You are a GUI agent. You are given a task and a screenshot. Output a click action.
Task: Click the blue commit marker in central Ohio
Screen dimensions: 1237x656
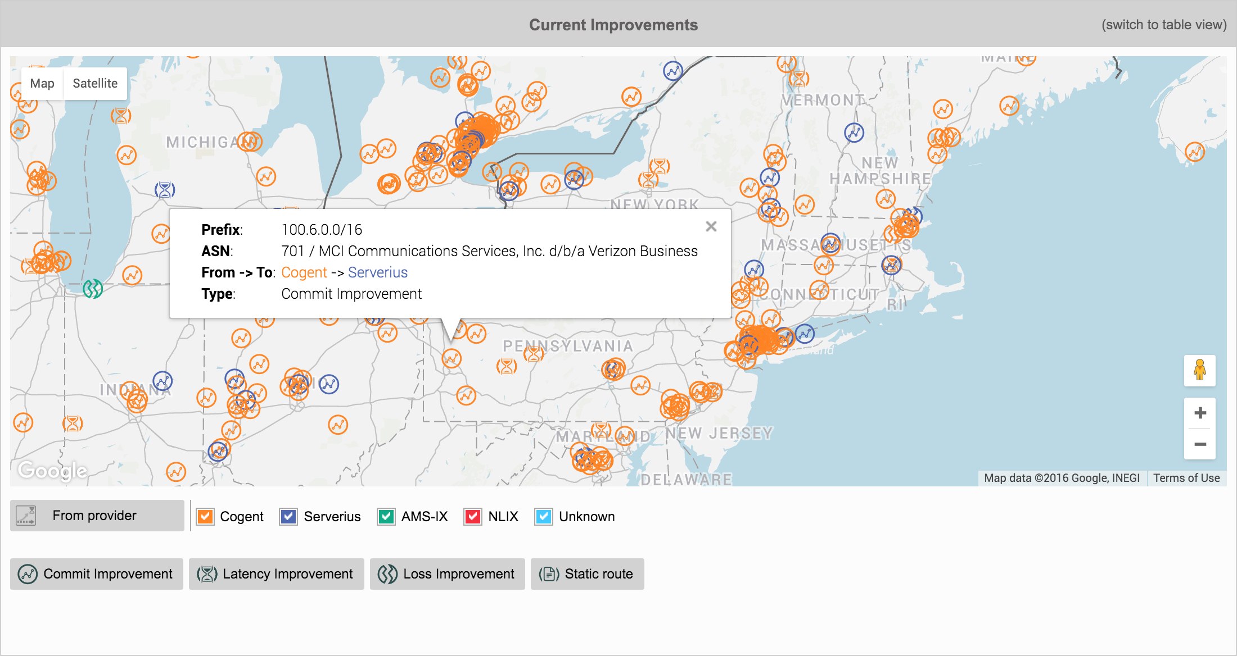[x=329, y=384]
